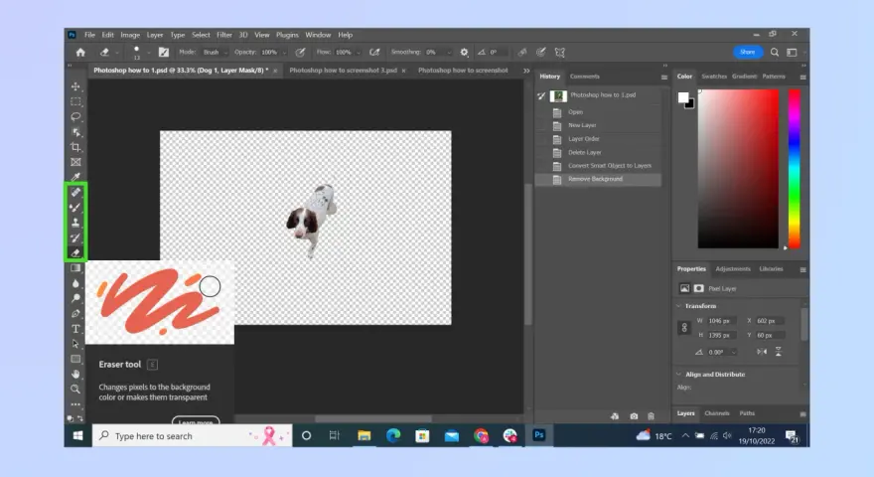Toggle link width and height constraint
Image resolution: width=874 pixels, height=477 pixels.
[684, 328]
